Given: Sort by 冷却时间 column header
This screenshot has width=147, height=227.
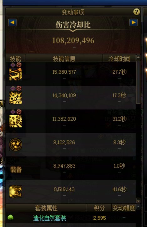Looking at the screenshot, I should point(119,59).
